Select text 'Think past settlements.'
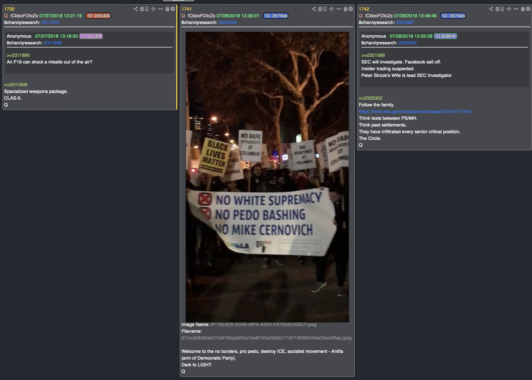The width and height of the screenshot is (532, 380). pyautogui.click(x=383, y=125)
